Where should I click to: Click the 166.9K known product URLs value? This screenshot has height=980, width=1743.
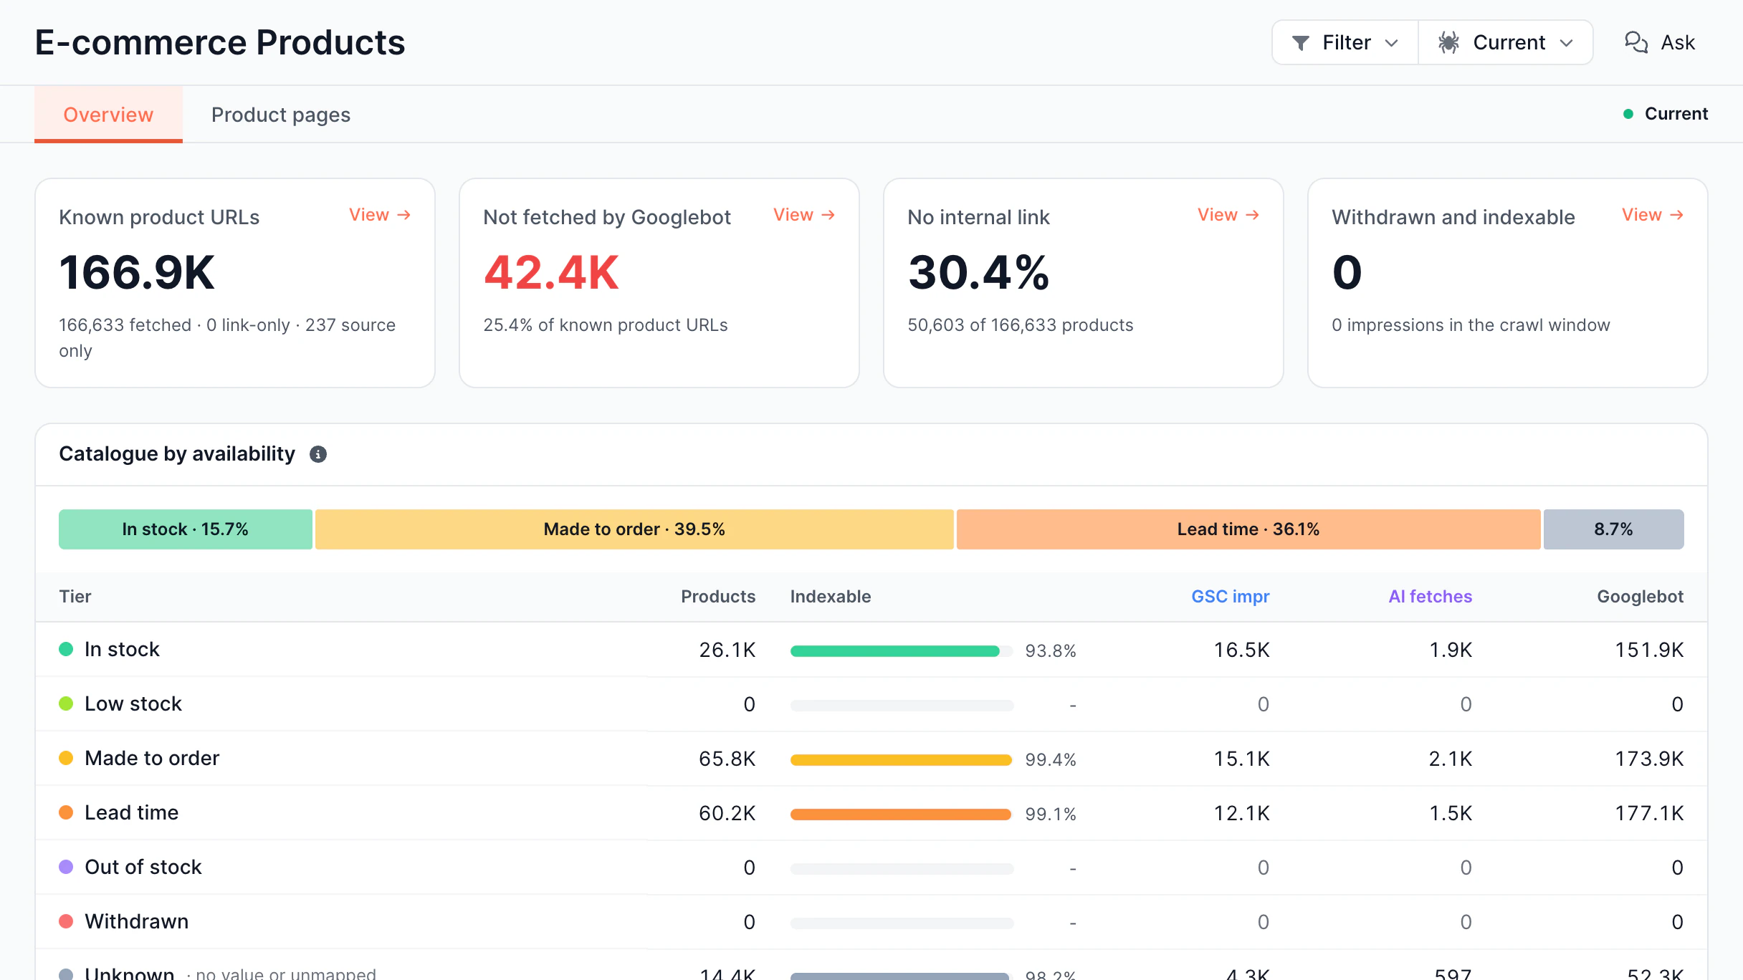[x=137, y=273]
